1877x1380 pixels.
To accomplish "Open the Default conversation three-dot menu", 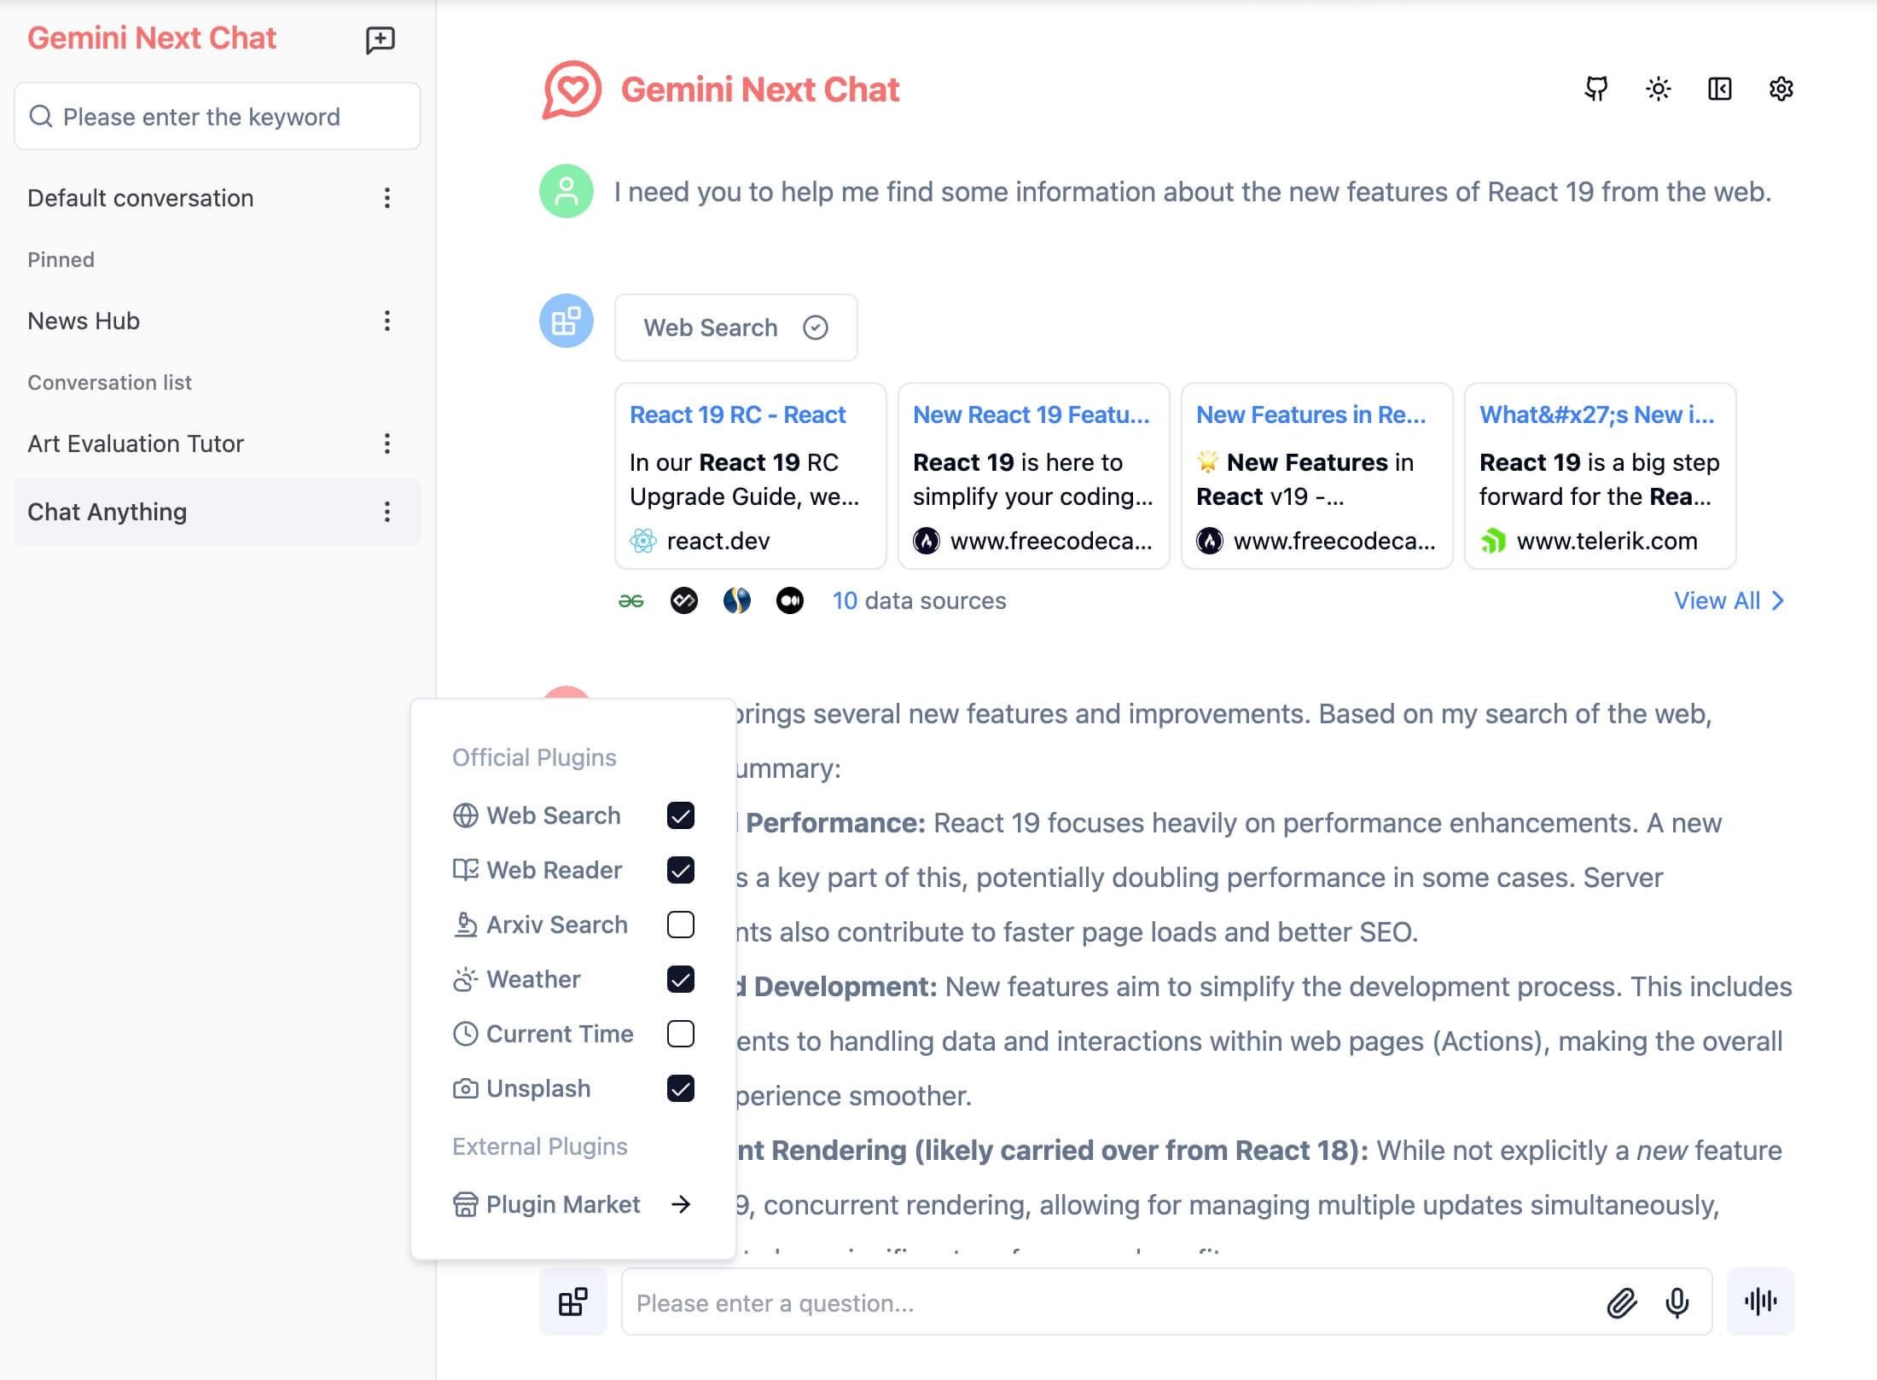I will (387, 198).
